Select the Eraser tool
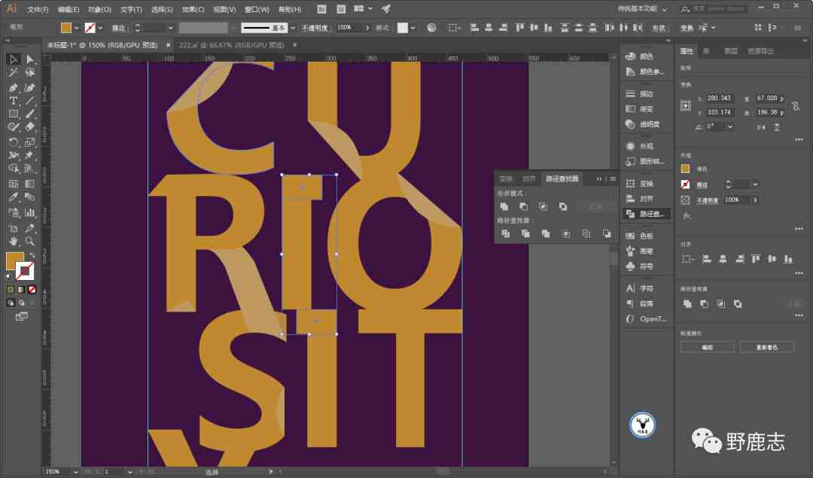The image size is (813, 478). click(x=30, y=127)
